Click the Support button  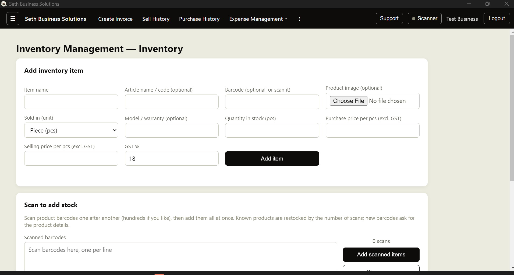[389, 19]
